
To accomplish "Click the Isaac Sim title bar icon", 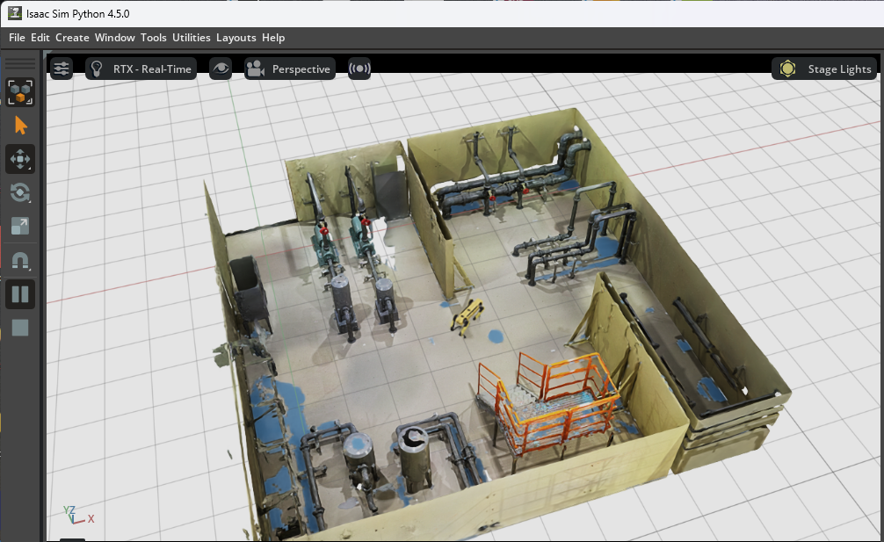I will click(x=14, y=13).
